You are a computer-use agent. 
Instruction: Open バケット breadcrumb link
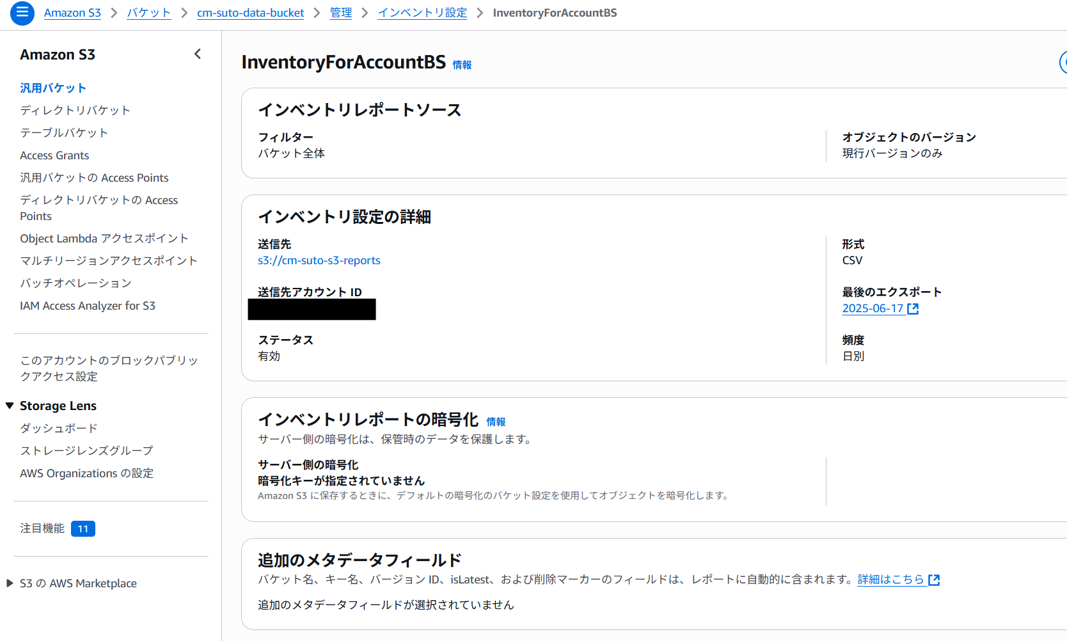tap(149, 13)
